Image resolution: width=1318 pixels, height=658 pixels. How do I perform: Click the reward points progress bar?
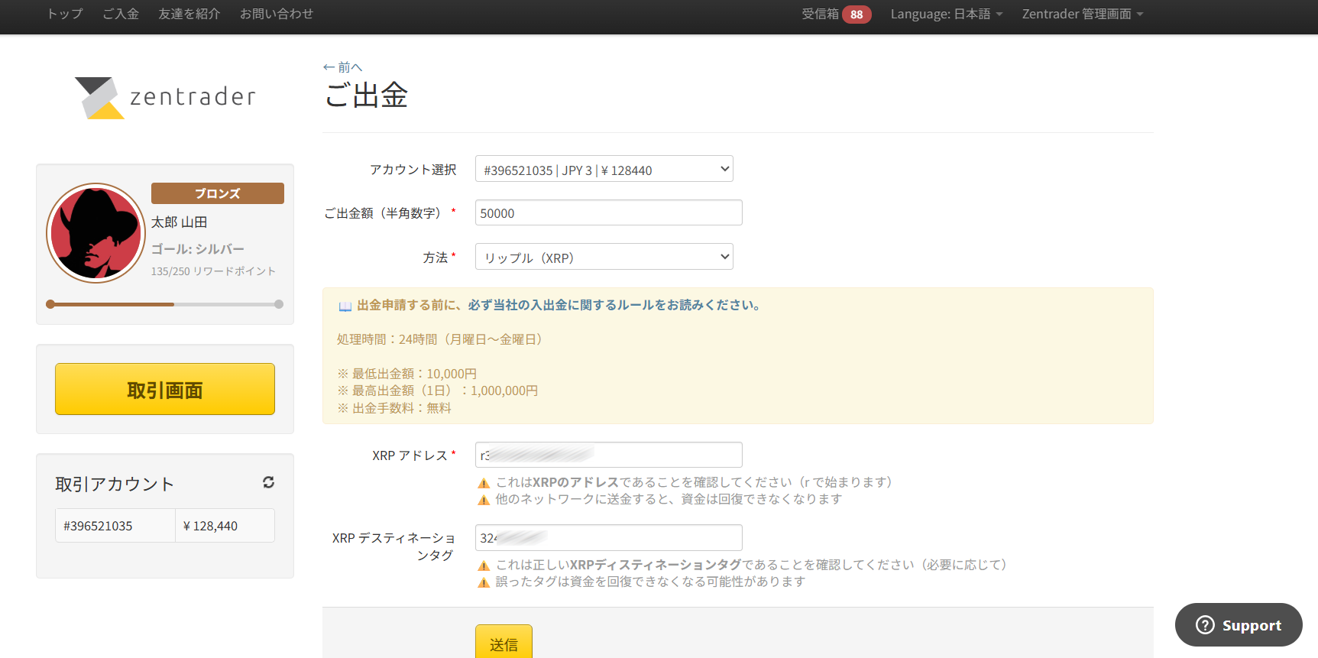coord(165,304)
